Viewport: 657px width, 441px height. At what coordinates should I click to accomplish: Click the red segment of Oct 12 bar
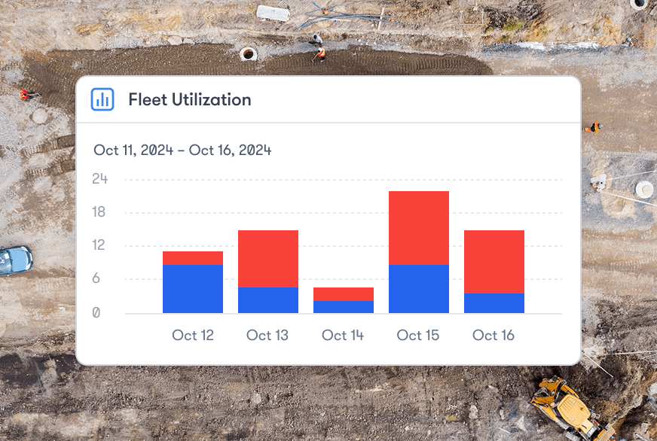193,258
